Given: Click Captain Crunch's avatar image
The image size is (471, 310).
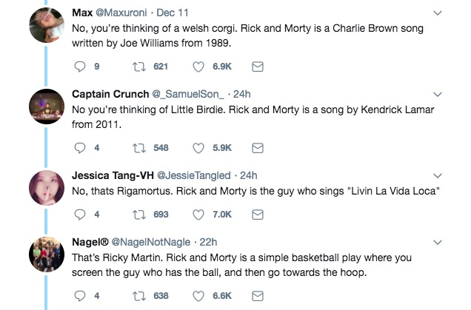Looking at the screenshot, I should tap(44, 108).
